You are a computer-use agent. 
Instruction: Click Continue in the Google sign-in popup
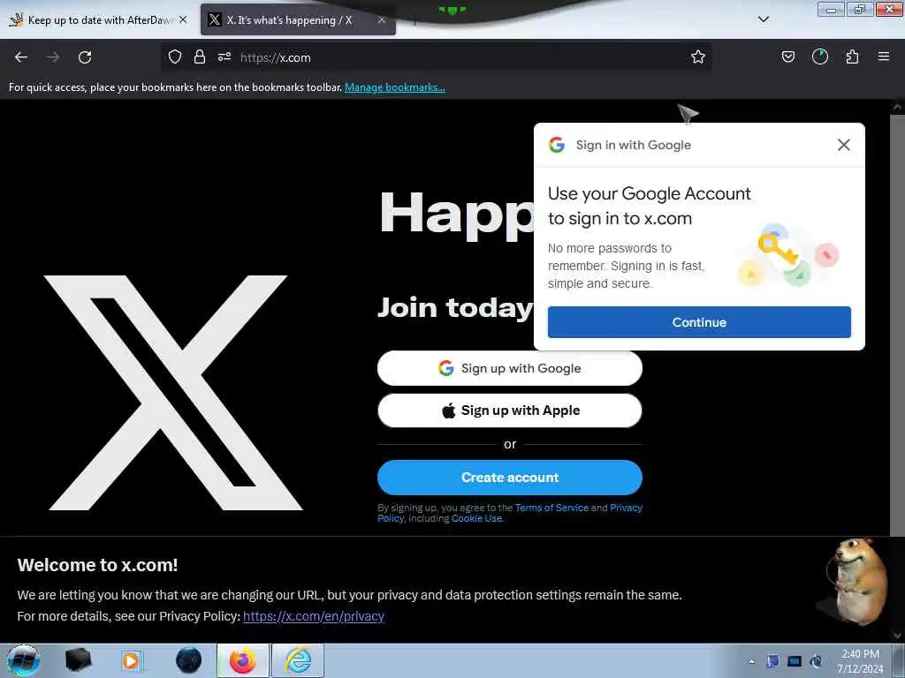699,322
